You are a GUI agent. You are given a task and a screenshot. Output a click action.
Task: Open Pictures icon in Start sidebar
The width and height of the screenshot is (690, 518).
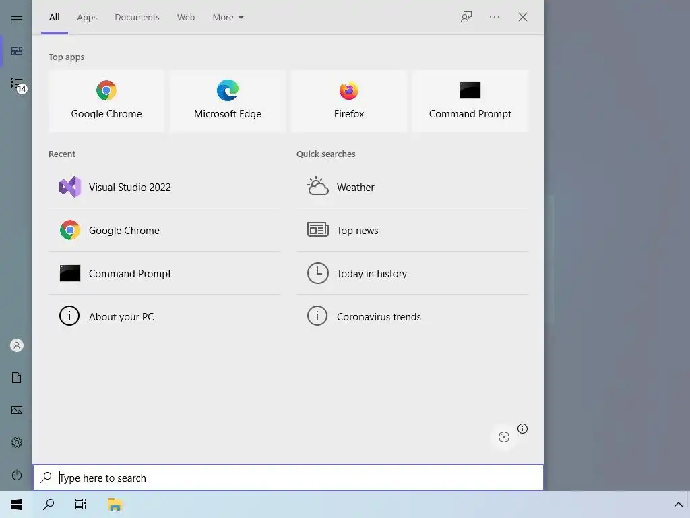point(17,410)
